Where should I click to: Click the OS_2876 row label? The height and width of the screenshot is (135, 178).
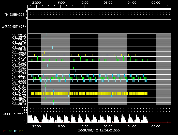pos(19,42)
